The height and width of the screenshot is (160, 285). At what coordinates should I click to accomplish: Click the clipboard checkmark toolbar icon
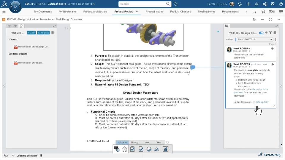[x=132, y=149]
